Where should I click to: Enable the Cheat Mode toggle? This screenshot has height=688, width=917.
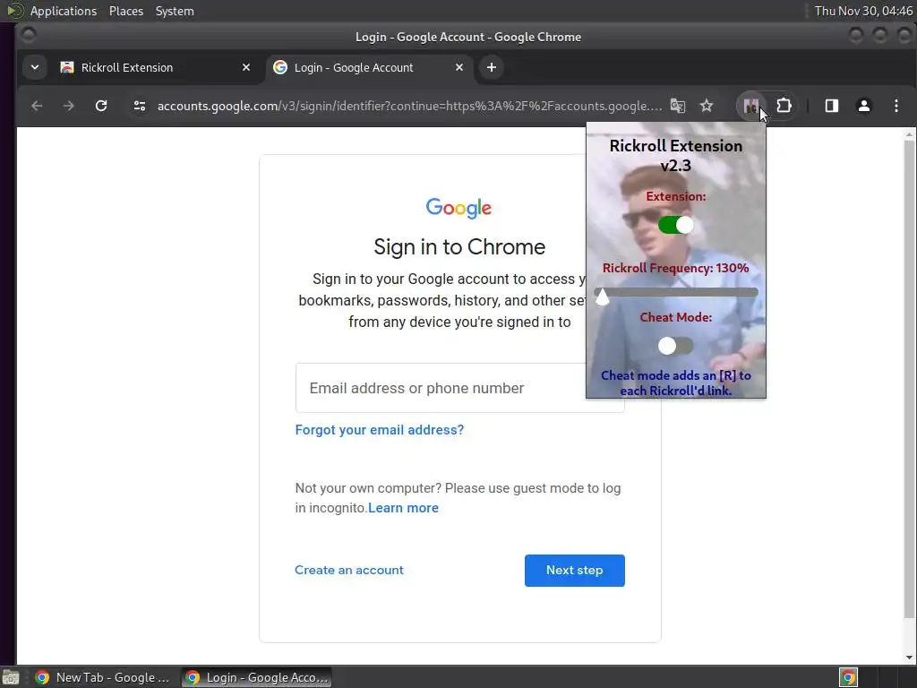click(x=676, y=346)
